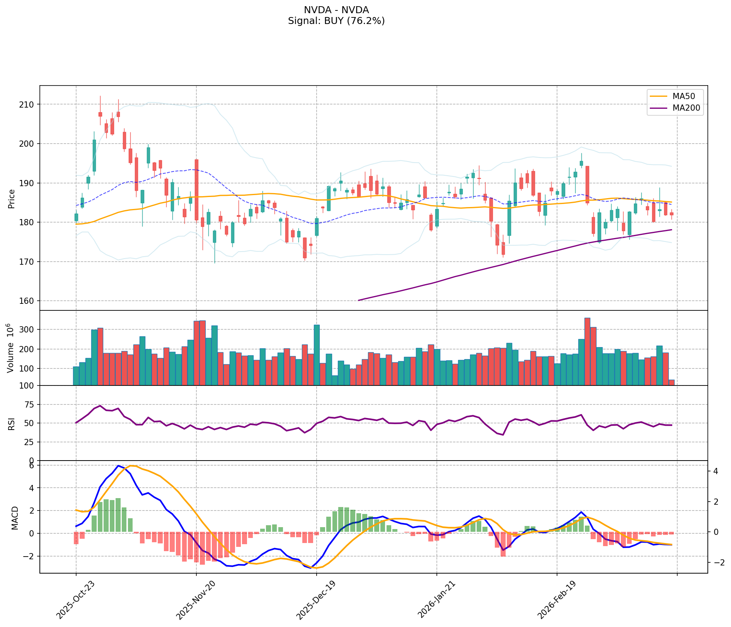Click the NVDA - NVDA chart title
This screenshot has height=627, width=731.
point(336,10)
